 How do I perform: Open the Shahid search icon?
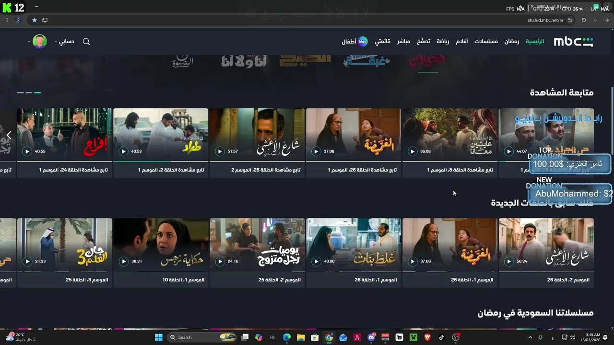[86, 42]
